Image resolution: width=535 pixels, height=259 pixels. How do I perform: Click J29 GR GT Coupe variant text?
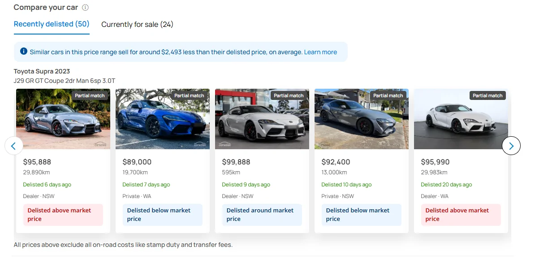(x=65, y=81)
